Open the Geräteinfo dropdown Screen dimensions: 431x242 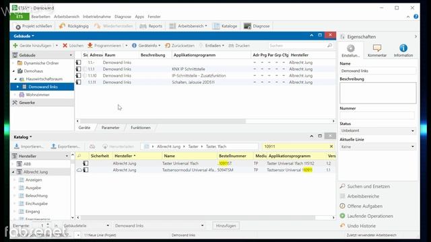click(146, 46)
